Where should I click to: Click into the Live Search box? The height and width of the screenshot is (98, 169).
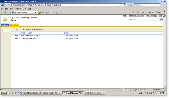pyautogui.click(x=147, y=5)
